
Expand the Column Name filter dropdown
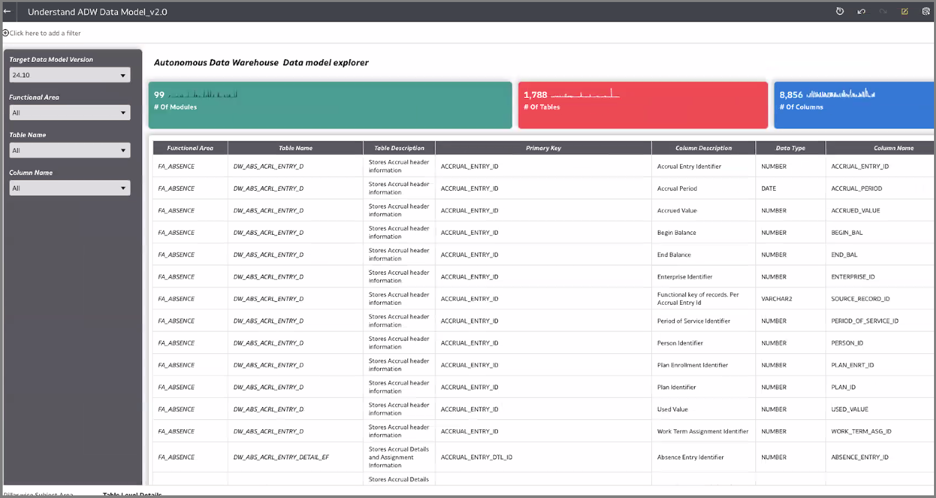(70, 188)
